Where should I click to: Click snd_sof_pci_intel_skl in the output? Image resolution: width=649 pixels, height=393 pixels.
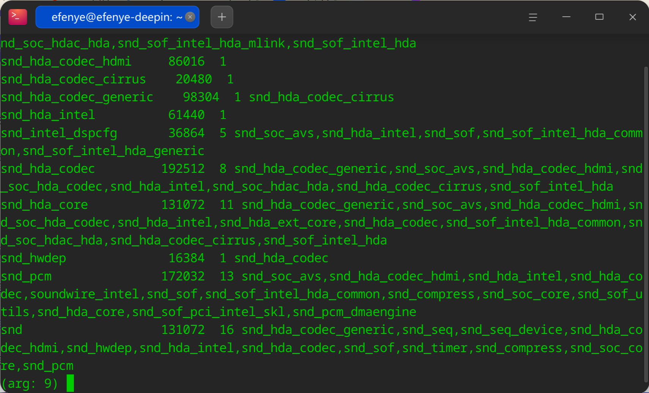point(209,312)
